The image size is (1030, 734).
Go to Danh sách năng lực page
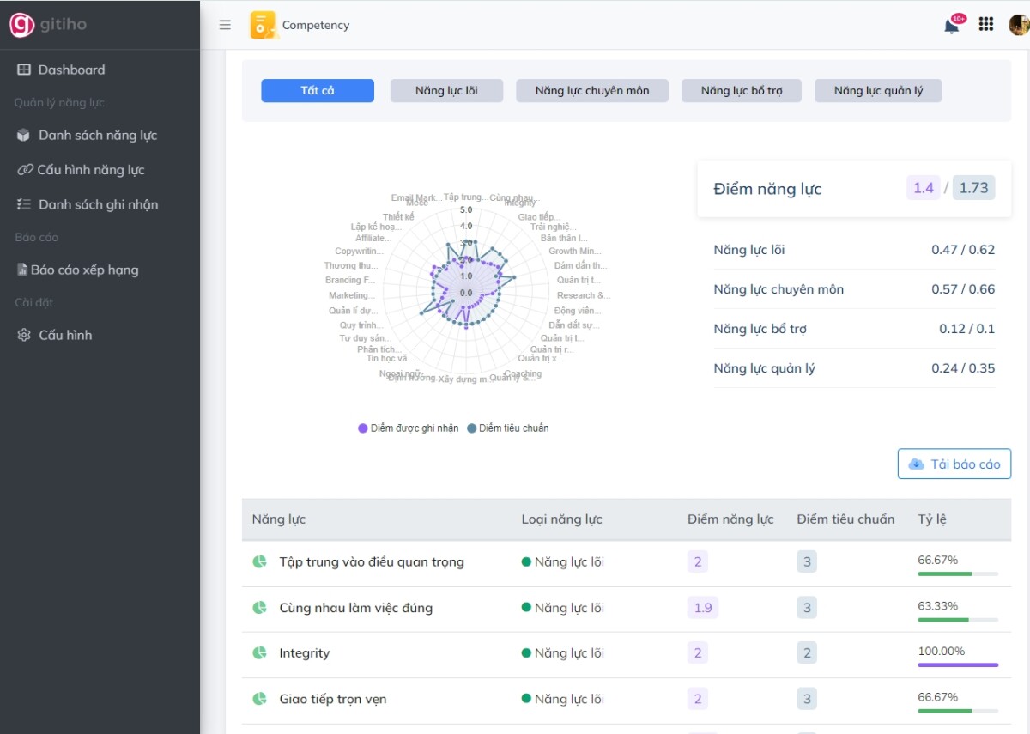98,136
